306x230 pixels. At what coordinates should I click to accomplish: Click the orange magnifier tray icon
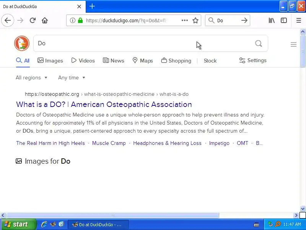[278, 224]
